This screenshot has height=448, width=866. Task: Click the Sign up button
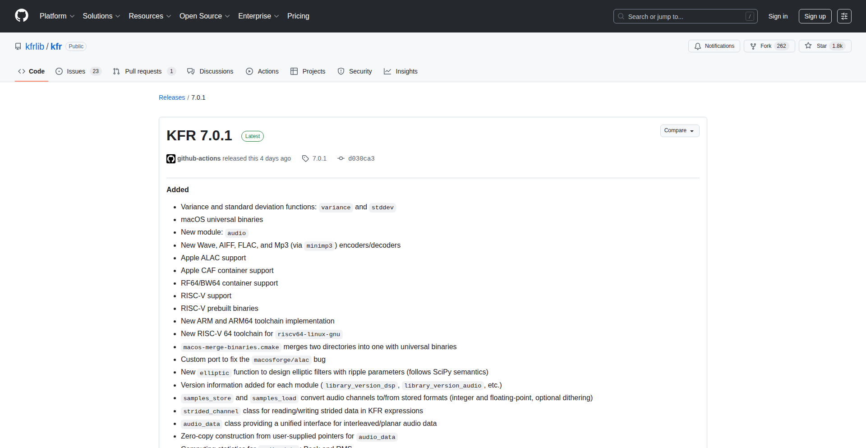[815, 16]
